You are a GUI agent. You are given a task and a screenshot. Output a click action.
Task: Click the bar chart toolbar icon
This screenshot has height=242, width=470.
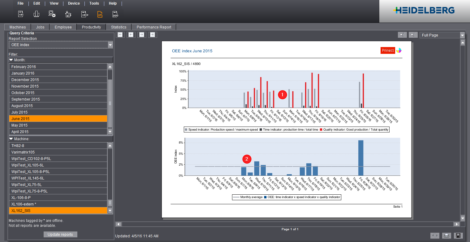(x=36, y=14)
